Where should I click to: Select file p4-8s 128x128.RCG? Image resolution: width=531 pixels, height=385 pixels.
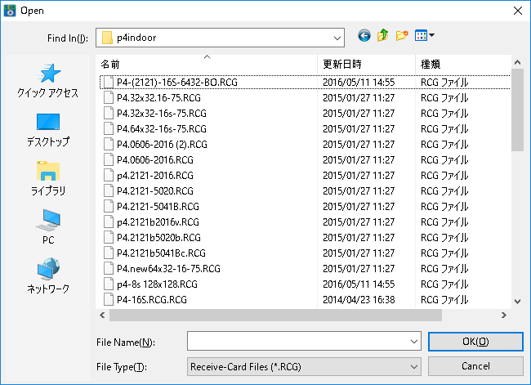coord(157,284)
